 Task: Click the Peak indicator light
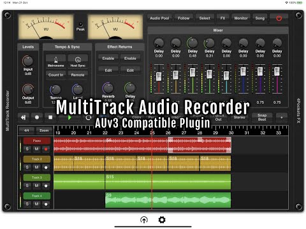80,24
